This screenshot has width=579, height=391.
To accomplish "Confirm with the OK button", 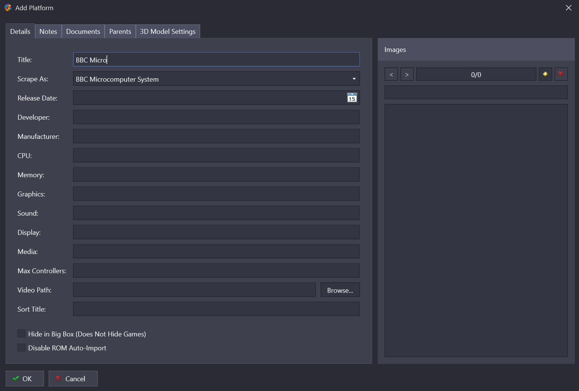I will 24,379.
